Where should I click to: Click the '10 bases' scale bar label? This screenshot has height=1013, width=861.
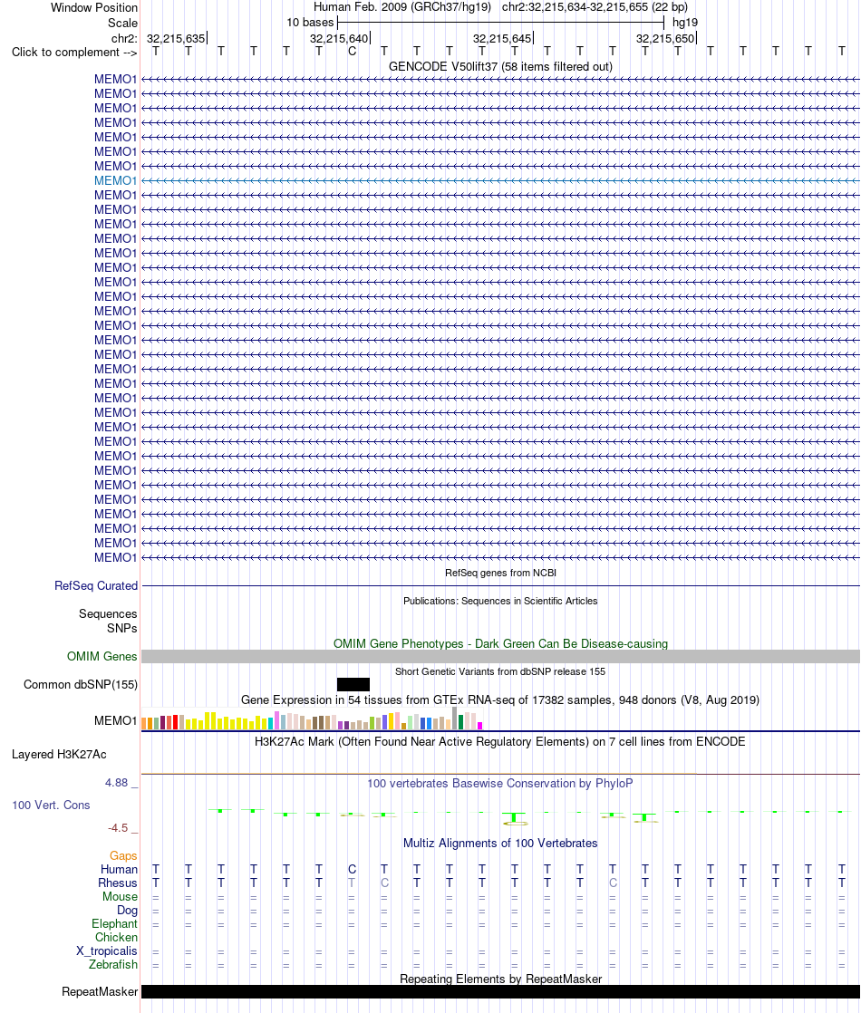click(310, 23)
